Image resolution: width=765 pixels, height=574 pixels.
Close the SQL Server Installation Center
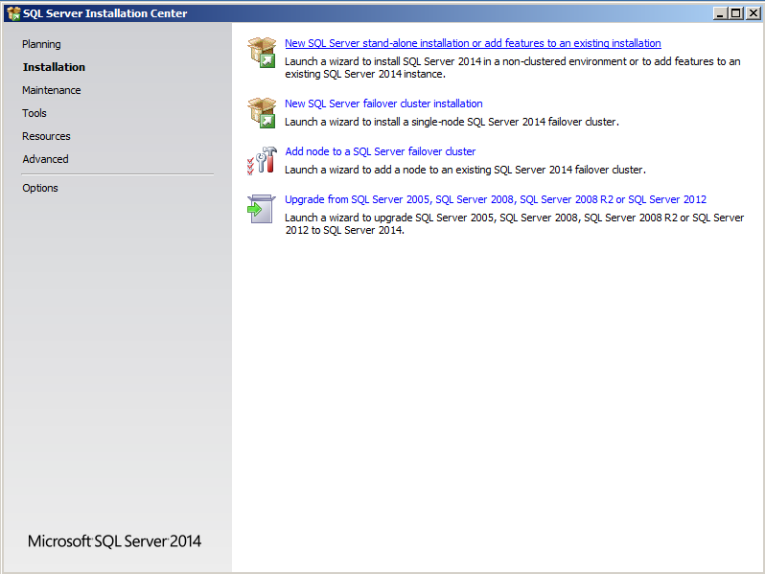753,13
